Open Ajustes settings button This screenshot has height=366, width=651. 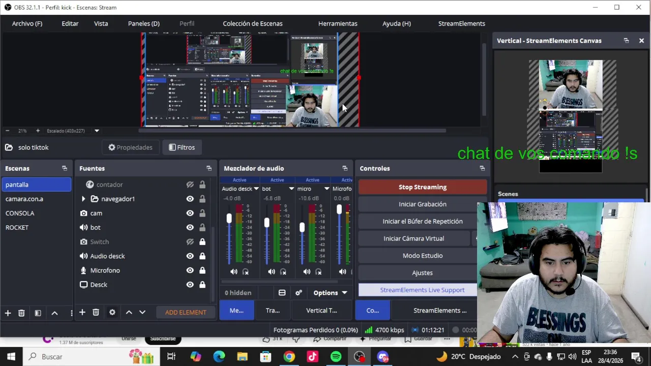pyautogui.click(x=423, y=273)
